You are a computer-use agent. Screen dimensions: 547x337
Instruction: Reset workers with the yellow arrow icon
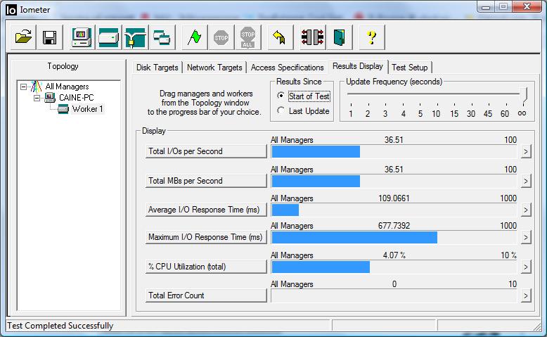279,37
